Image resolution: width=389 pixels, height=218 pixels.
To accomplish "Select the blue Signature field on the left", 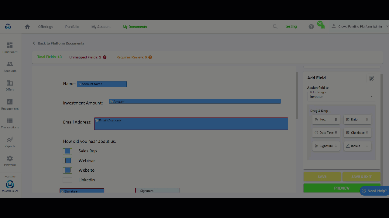I will pyautogui.click(x=82, y=191).
